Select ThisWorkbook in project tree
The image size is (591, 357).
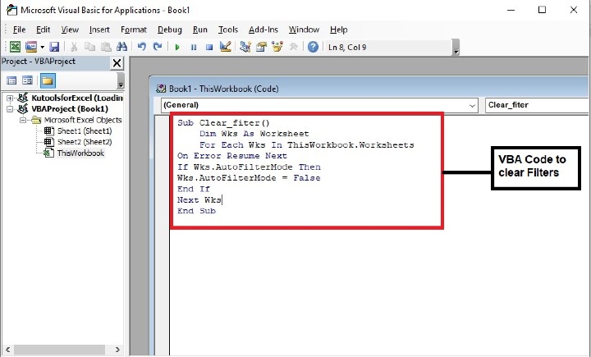(x=80, y=153)
